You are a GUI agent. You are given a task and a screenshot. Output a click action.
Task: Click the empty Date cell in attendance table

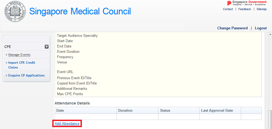tap(86, 117)
